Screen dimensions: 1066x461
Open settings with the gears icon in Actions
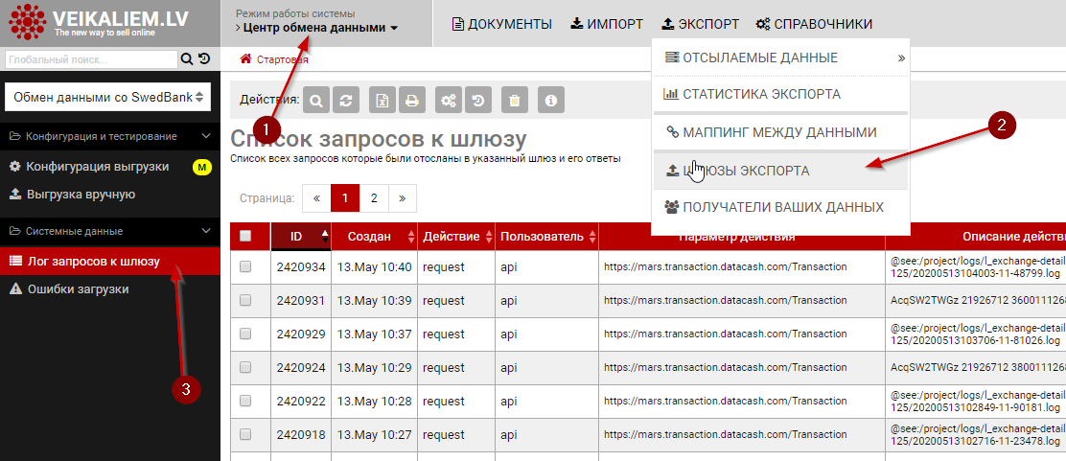(447, 100)
